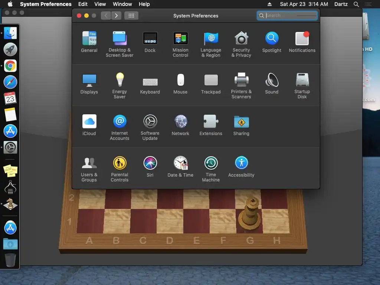Close the System Preferences window
The height and width of the screenshot is (285, 380).
[x=79, y=16]
